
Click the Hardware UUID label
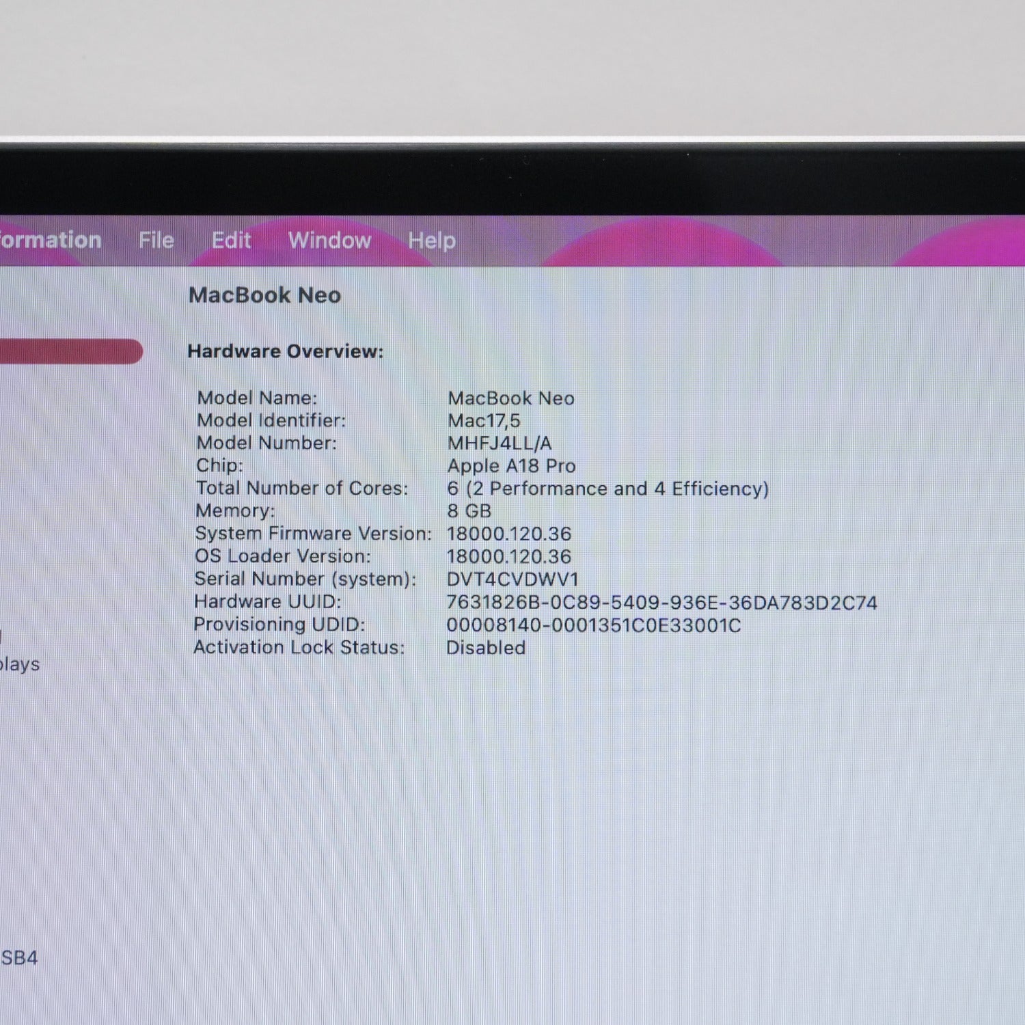[267, 601]
